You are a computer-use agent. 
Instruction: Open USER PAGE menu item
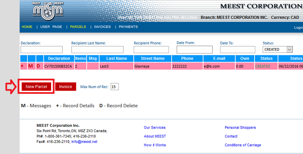coord(51,27)
